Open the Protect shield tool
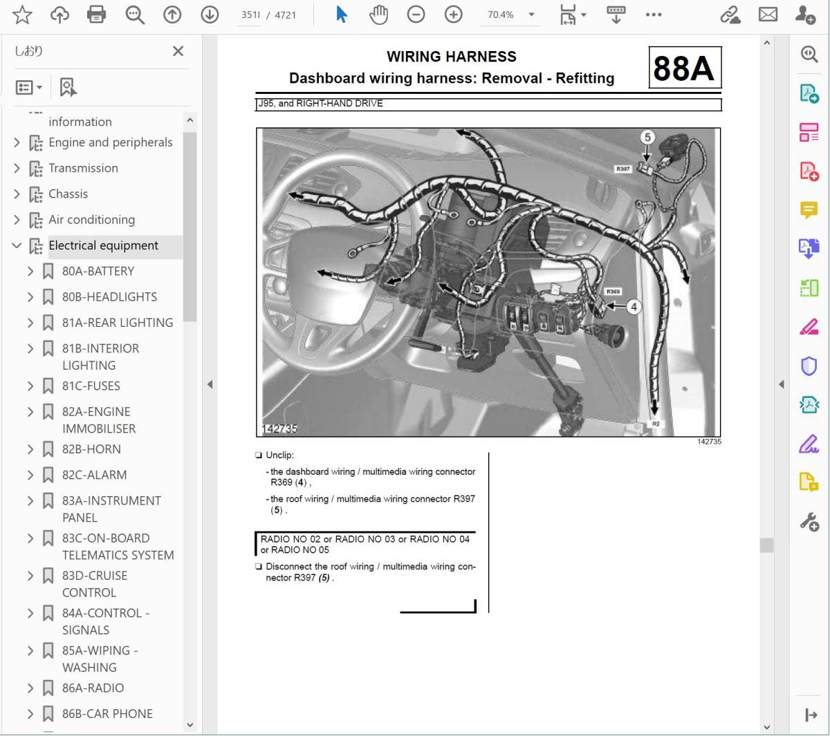The image size is (830, 736). point(809,366)
